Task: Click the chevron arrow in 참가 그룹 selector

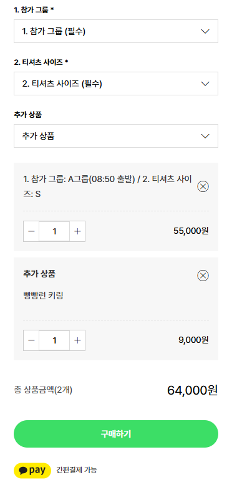Action: (205, 31)
